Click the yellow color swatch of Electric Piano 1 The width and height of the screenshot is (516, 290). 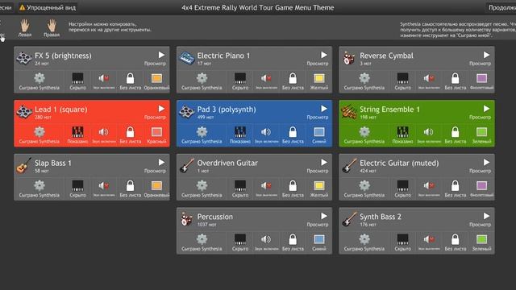click(x=319, y=78)
